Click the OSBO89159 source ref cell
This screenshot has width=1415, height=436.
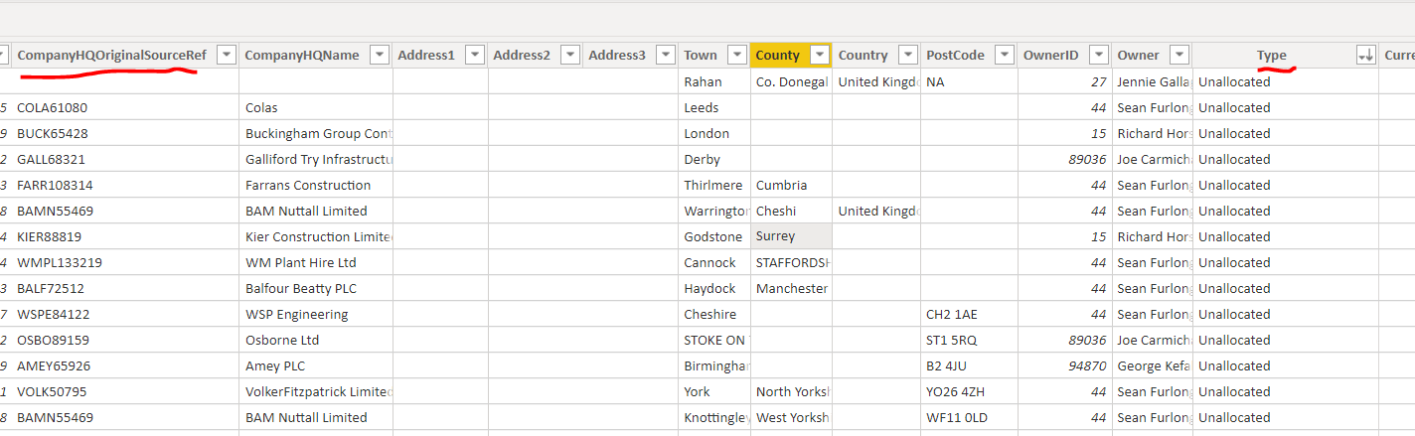tap(125, 340)
